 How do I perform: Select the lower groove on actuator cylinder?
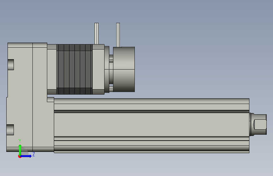(x=151, y=139)
